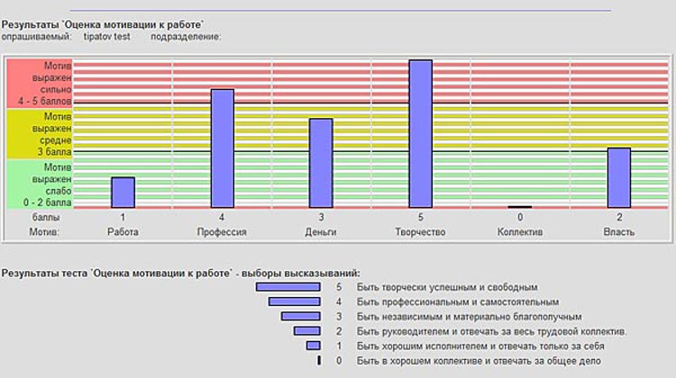Screen dimensions: 676x378
Task: Click statement 'Быть творчески успешным и свободным'
Action: point(447,287)
